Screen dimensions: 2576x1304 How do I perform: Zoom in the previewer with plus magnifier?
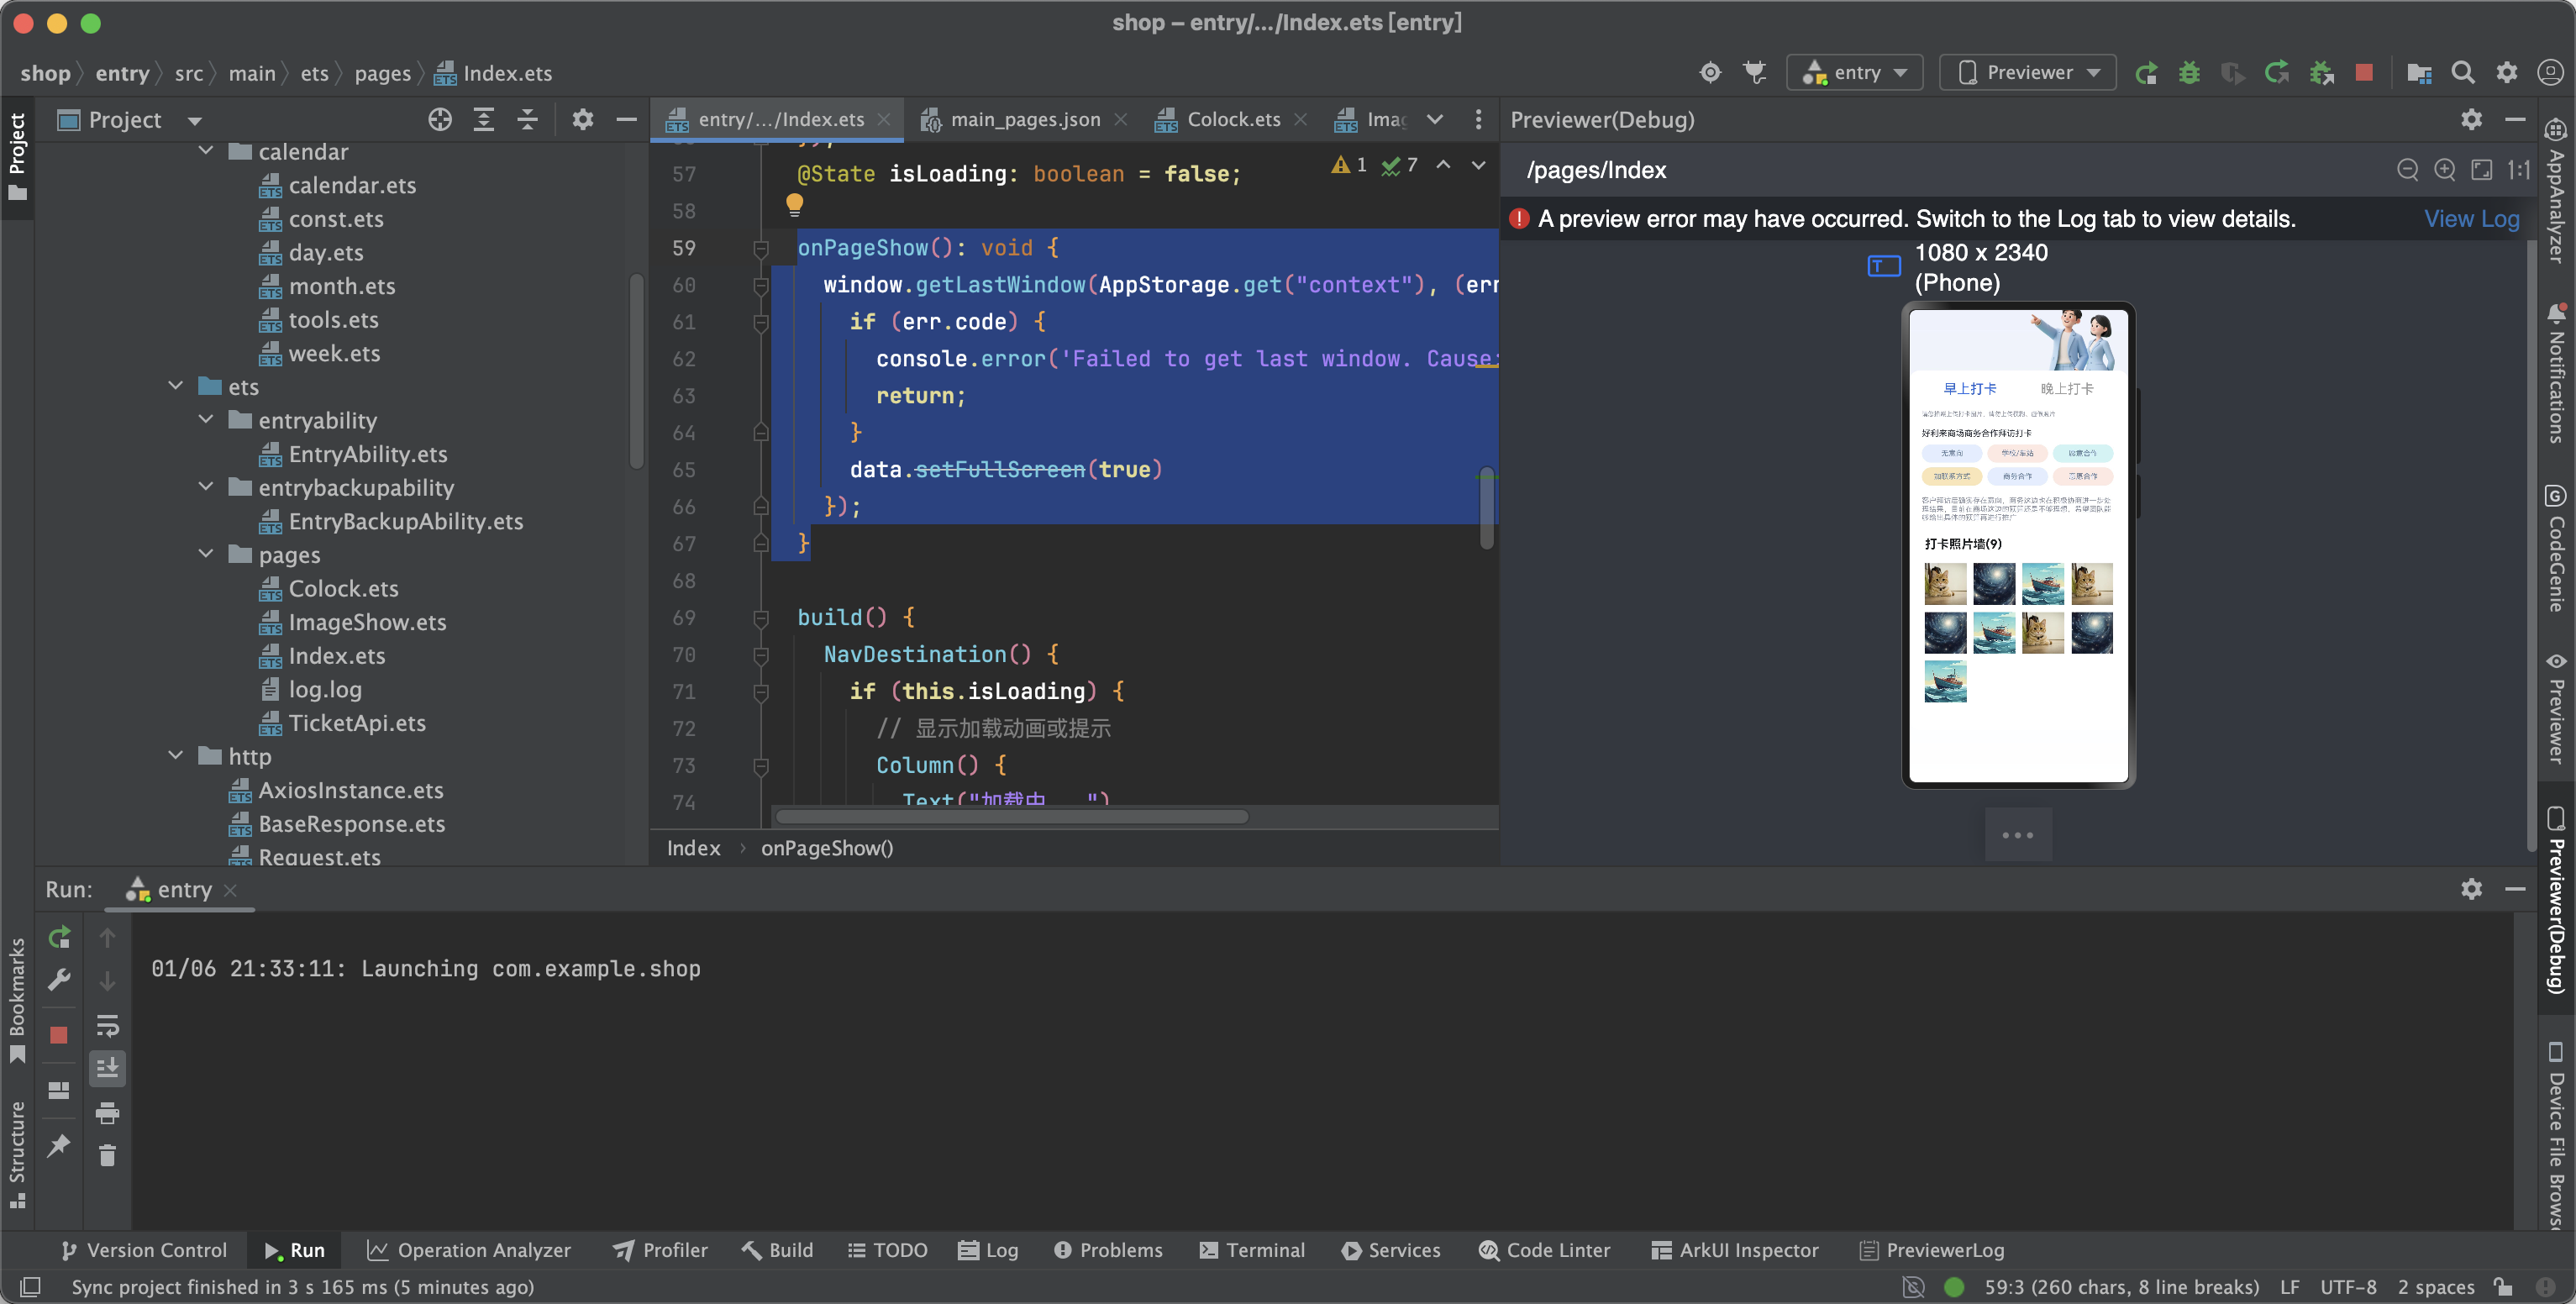2445,170
